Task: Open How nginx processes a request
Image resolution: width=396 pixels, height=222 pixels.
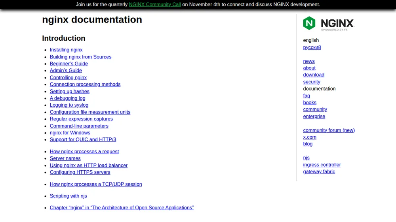Action: tap(84, 152)
